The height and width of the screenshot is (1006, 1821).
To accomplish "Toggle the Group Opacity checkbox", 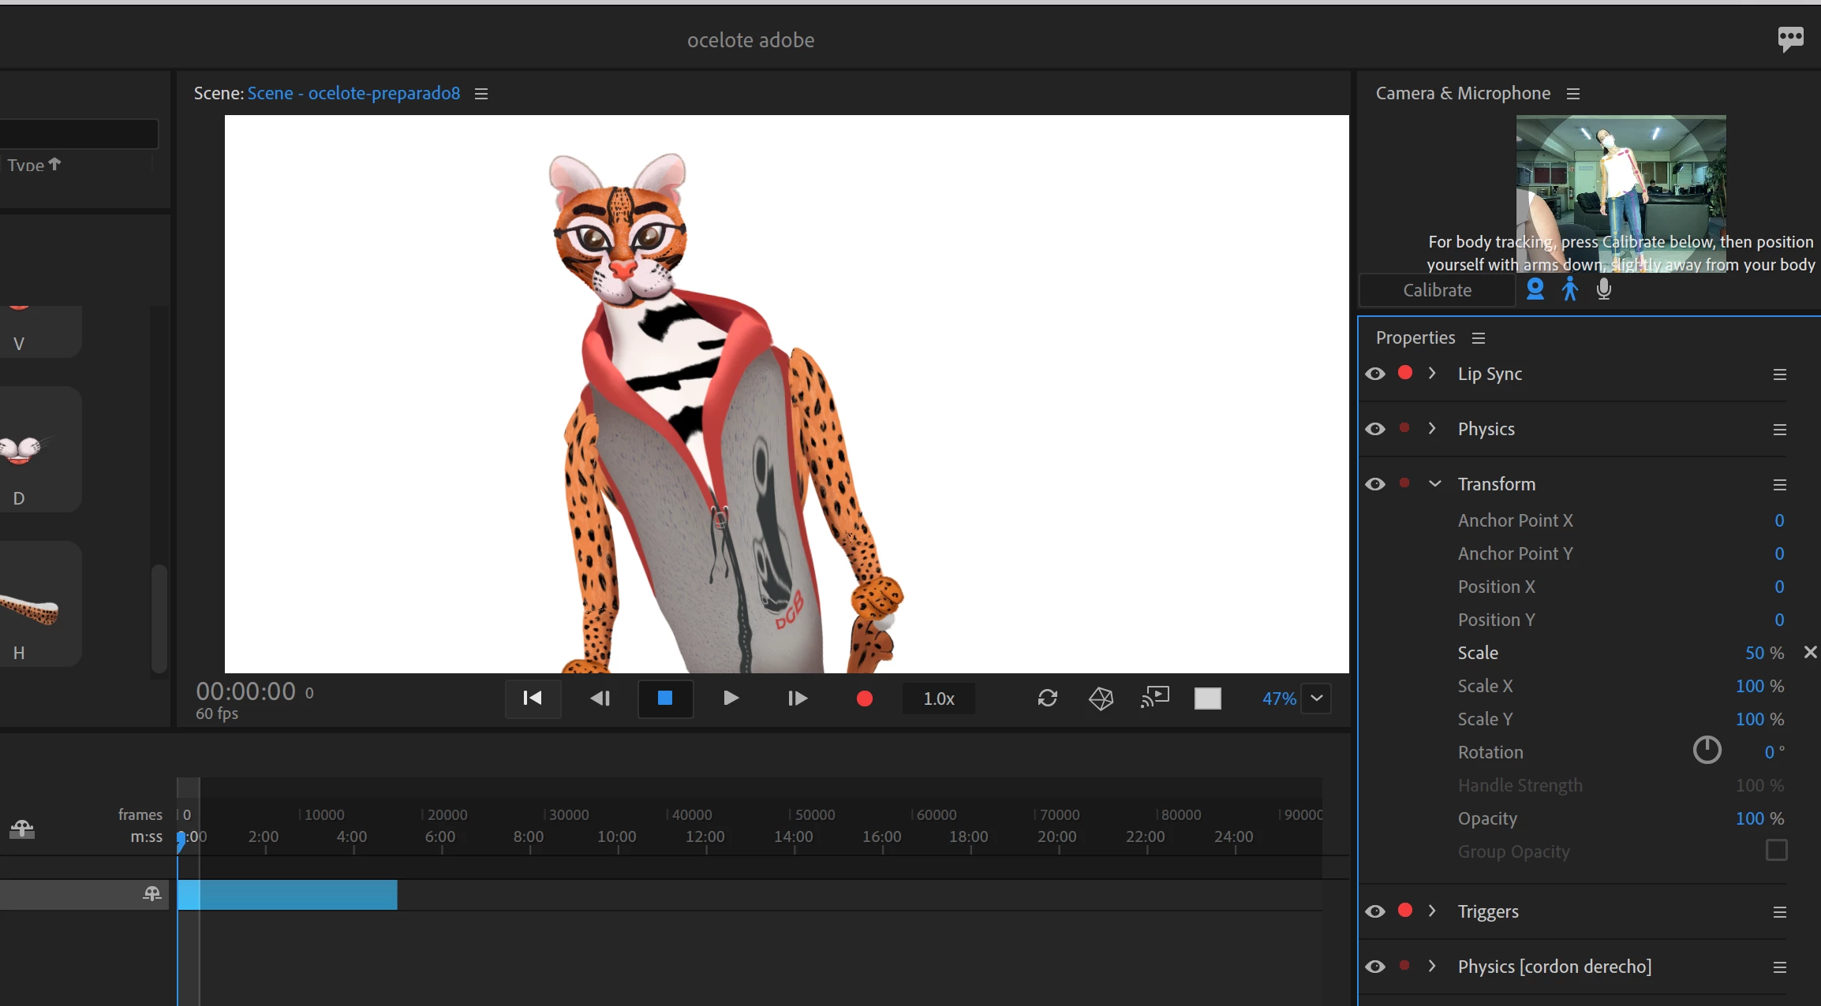I will point(1776,851).
